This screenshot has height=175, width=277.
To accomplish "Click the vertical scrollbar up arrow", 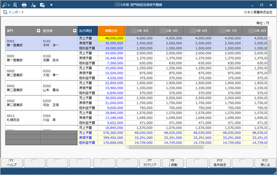I will point(270,38).
